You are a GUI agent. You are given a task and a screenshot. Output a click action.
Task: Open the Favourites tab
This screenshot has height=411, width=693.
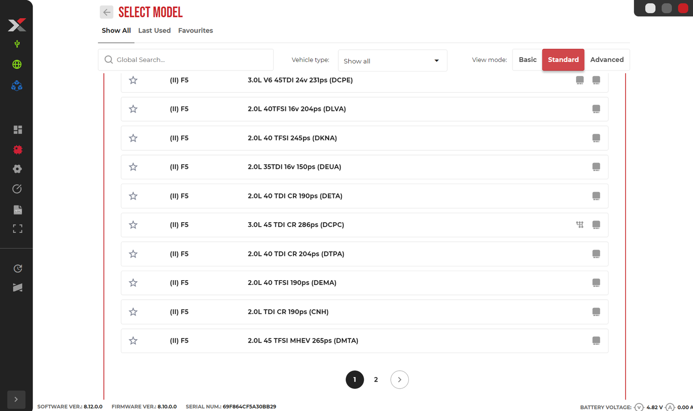pos(195,31)
